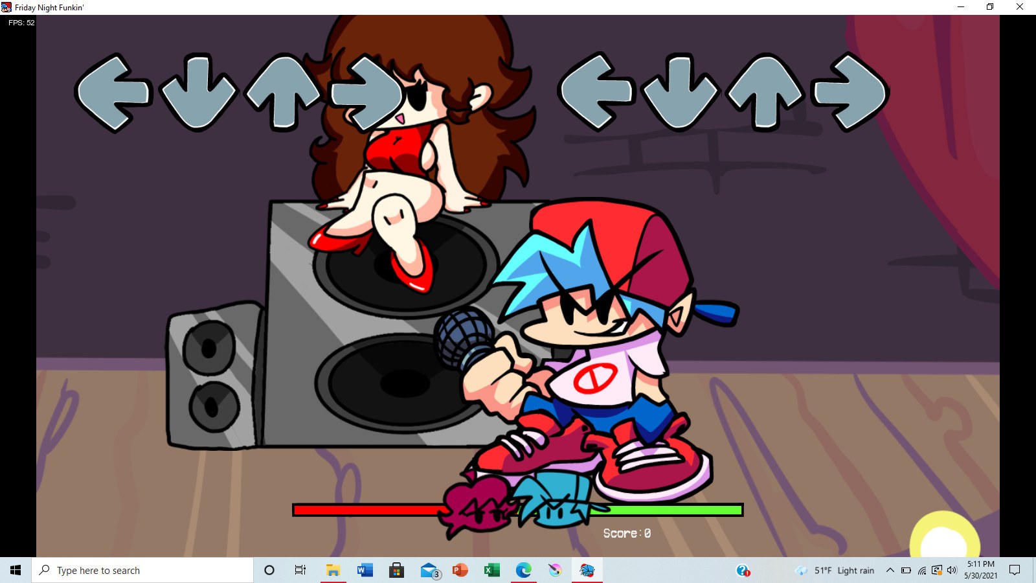This screenshot has width=1036, height=583.
Task: Click the opponent's right arrow receptor
Action: click(366, 93)
